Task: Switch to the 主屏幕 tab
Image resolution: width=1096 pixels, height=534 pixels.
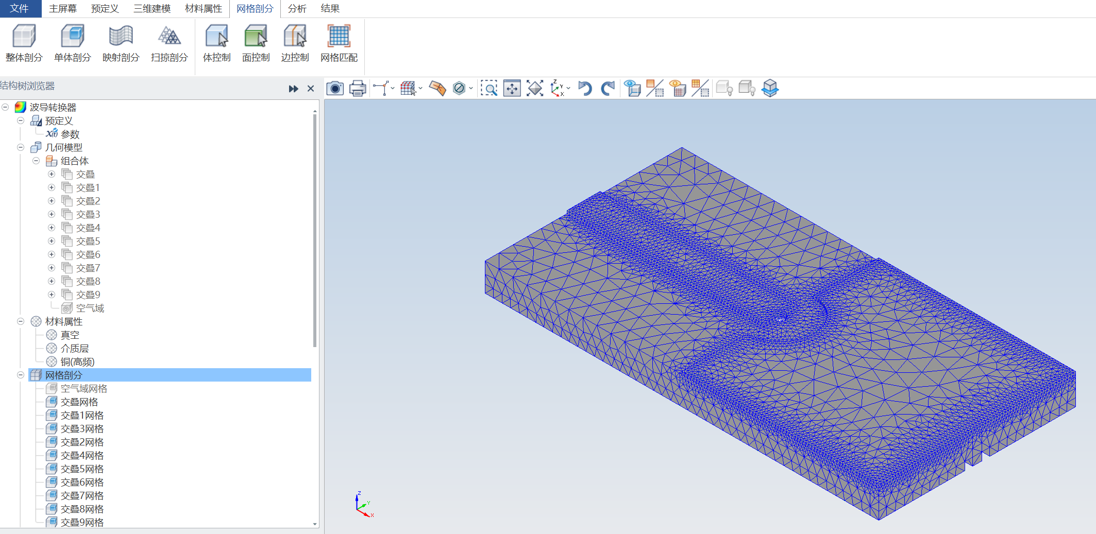Action: pyautogui.click(x=63, y=9)
